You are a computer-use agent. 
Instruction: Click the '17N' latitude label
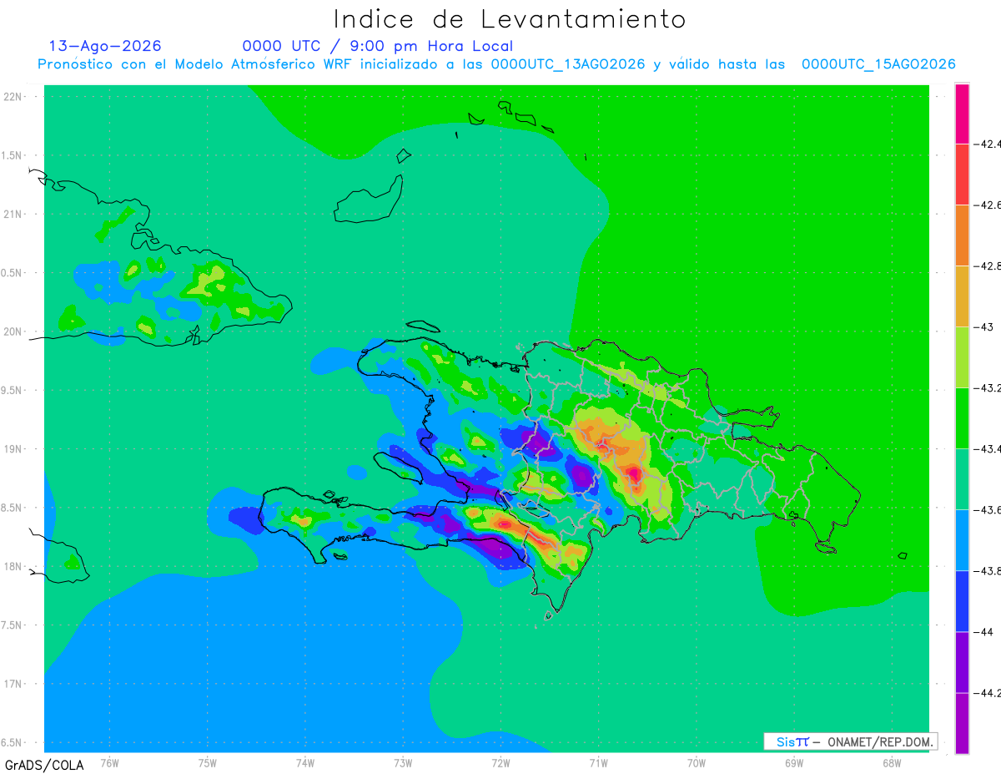click(x=14, y=684)
